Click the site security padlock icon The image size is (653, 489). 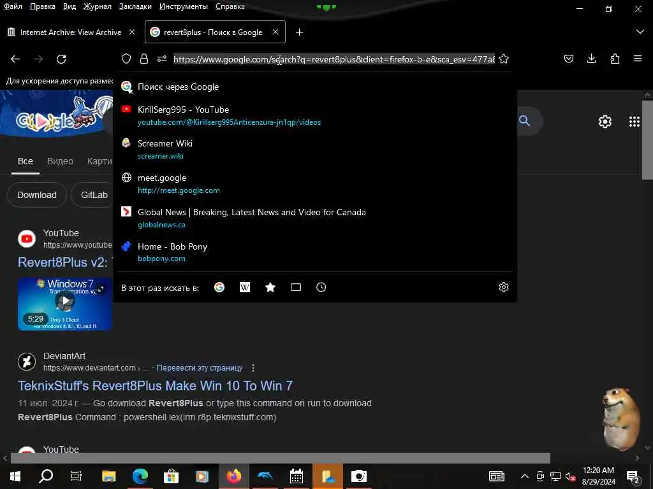click(x=144, y=59)
